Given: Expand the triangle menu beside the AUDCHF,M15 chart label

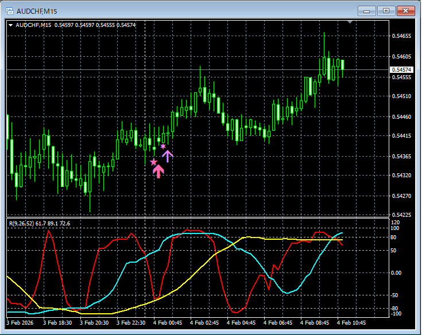Looking at the screenshot, I should [11, 25].
